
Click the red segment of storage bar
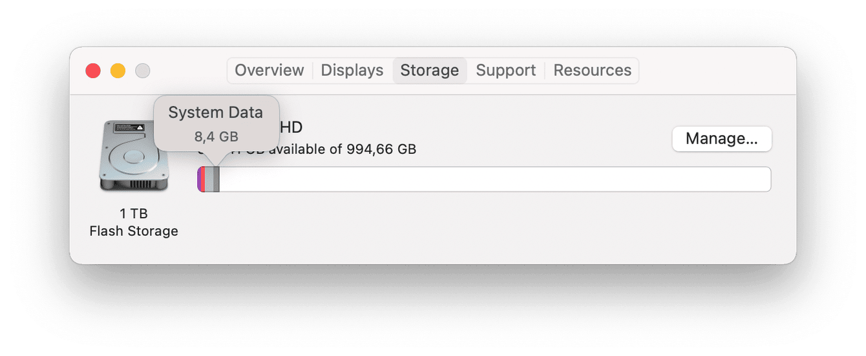[204, 179]
